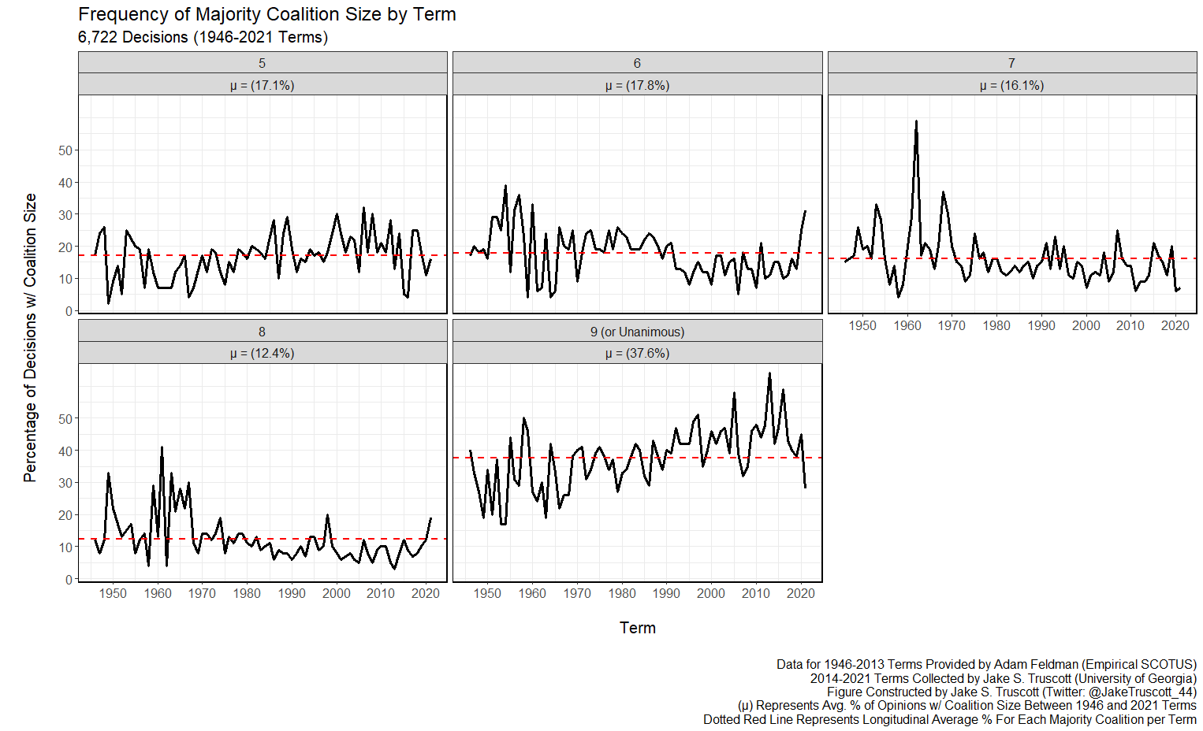Click the tallest spike in the coalition 7 panel

click(x=916, y=122)
